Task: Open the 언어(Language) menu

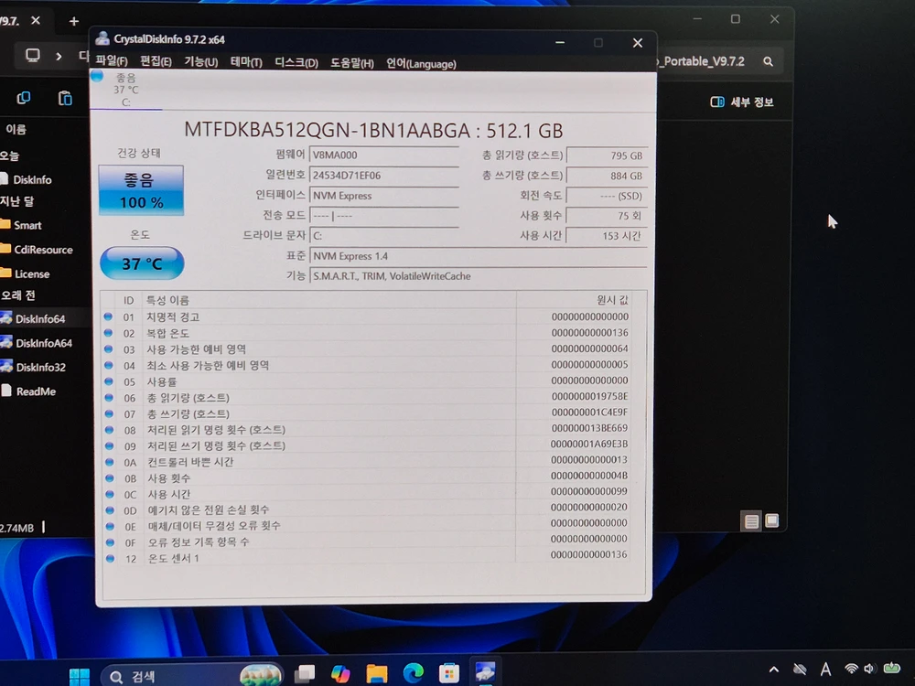Action: point(421,64)
